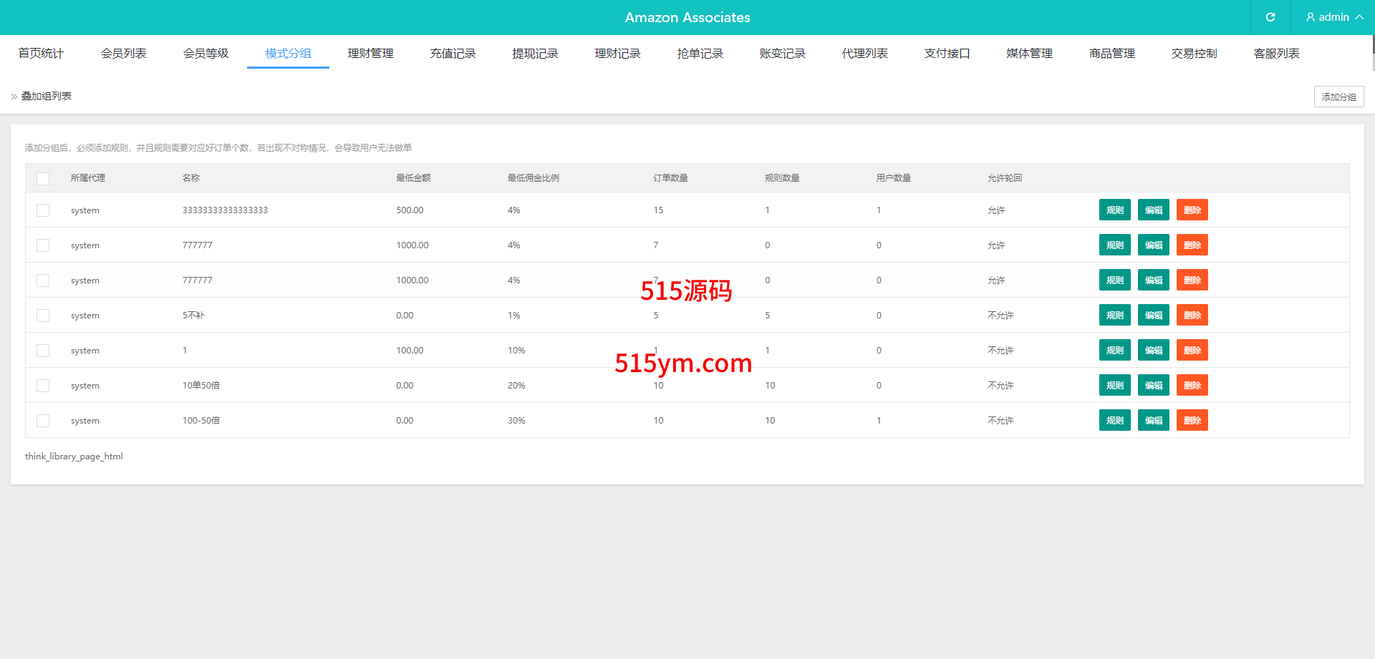Click the 名称 column header
This screenshot has width=1375, height=659.
pos(191,178)
